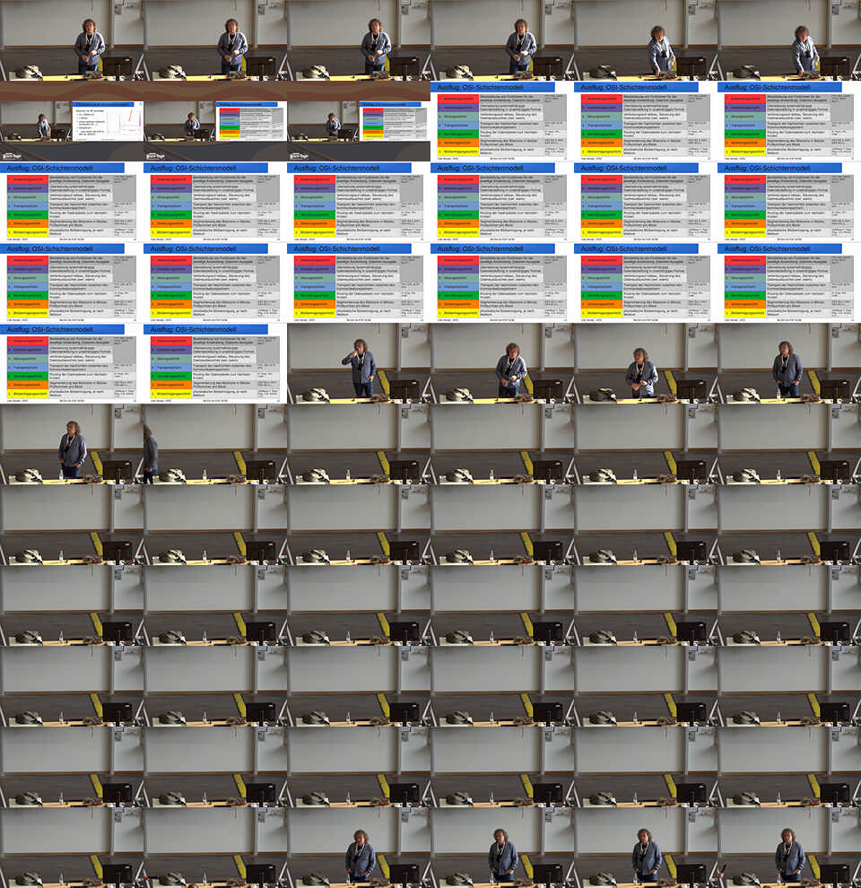The width and height of the screenshot is (861, 888).
Task: Click the last picture-in-picture frame showing the OSI slide
Action: [x=359, y=121]
